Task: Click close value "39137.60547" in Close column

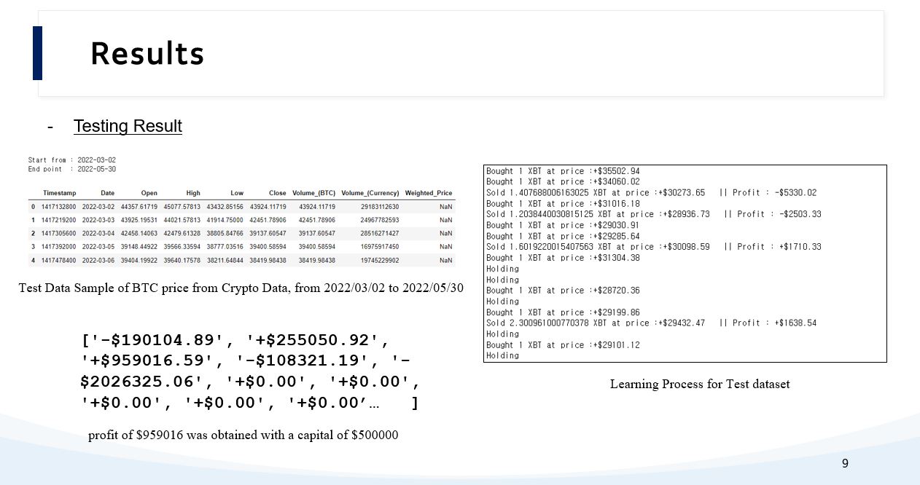Action: coord(268,233)
